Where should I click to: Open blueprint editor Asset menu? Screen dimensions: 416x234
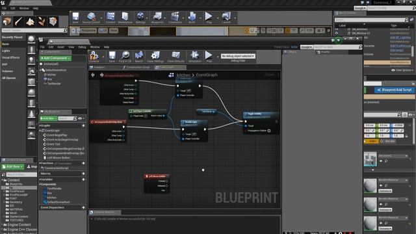pyautogui.click(x=60, y=47)
